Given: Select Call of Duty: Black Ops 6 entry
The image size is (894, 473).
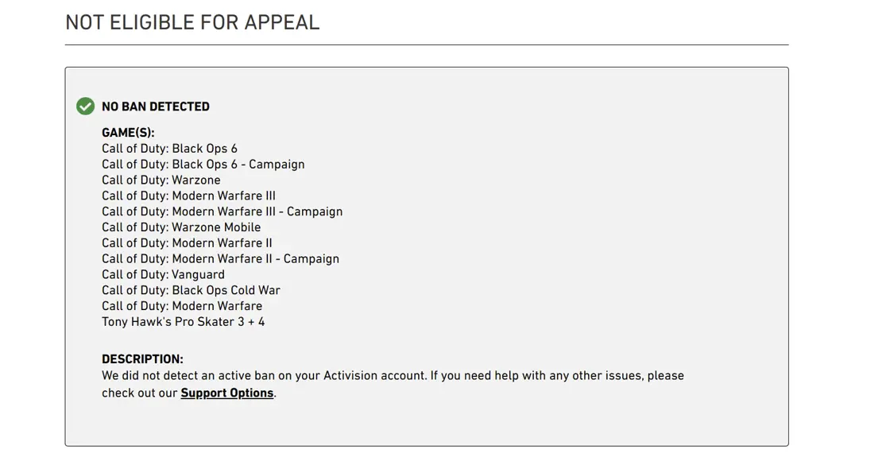Looking at the screenshot, I should [x=169, y=149].
